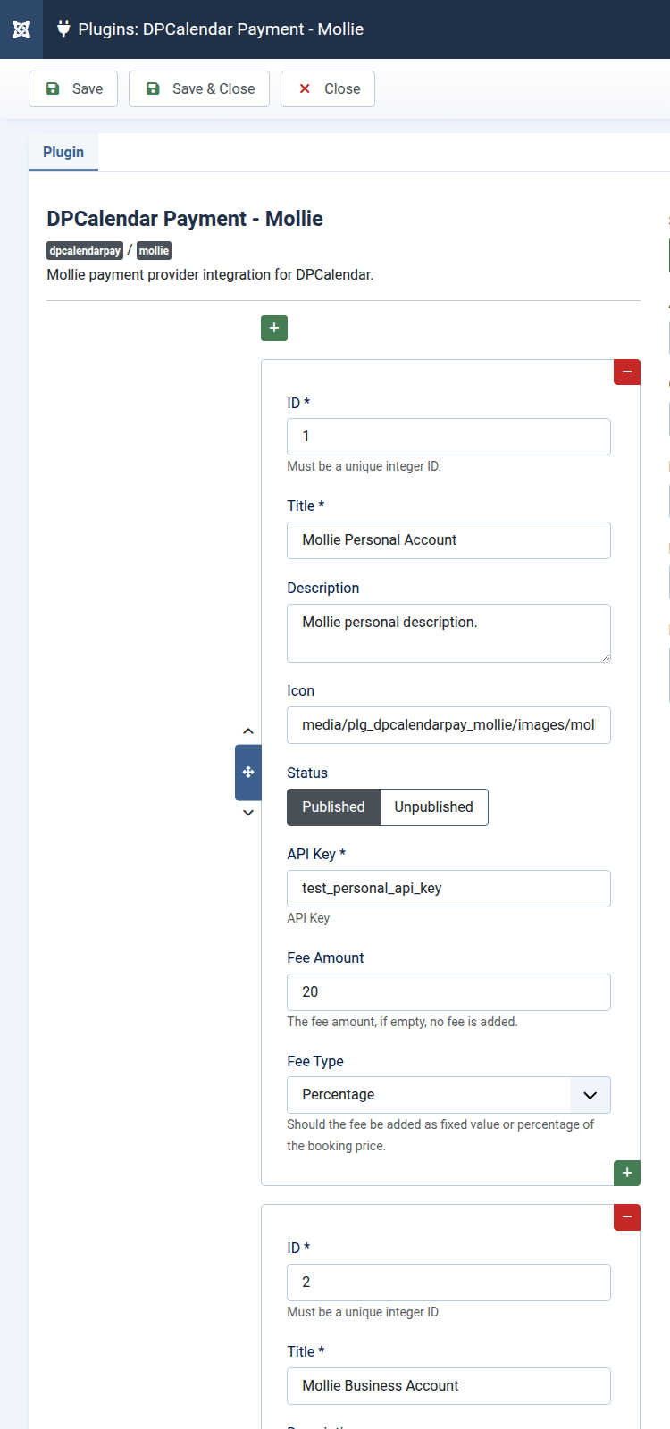Viewport: 670px width, 1429px height.
Task: Edit the Description textarea of first account
Action: tap(448, 633)
